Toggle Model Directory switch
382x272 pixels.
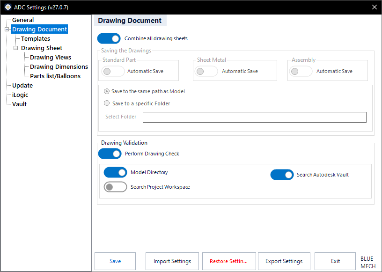tap(116, 173)
